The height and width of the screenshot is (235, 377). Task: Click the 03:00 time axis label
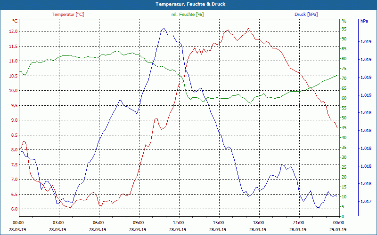(x=57, y=223)
